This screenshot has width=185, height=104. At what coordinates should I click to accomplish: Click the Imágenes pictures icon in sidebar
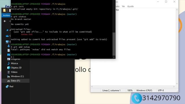click(x=9, y=59)
